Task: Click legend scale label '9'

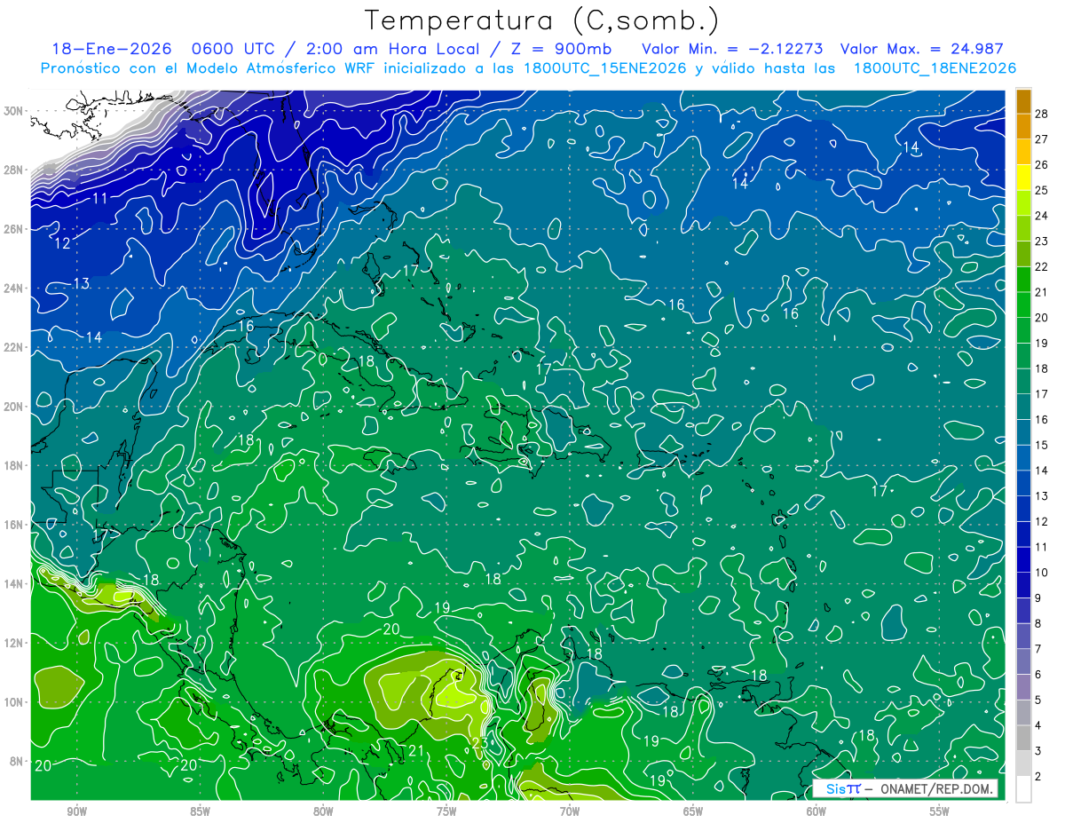Action: coord(1038,598)
